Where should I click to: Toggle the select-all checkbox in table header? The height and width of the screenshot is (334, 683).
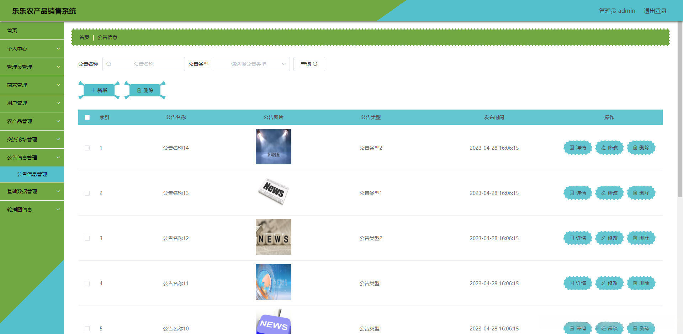(87, 117)
